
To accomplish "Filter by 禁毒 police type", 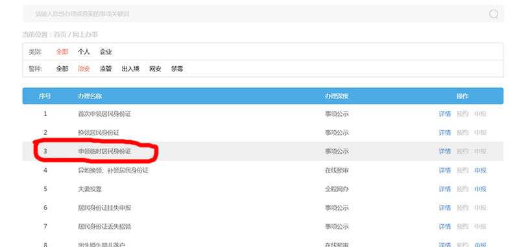I will coord(177,69).
